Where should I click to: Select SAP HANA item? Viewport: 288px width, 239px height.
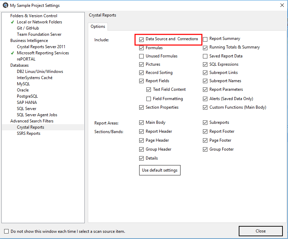pyautogui.click(x=27, y=102)
